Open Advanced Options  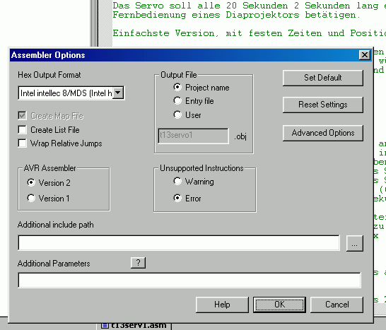323,133
